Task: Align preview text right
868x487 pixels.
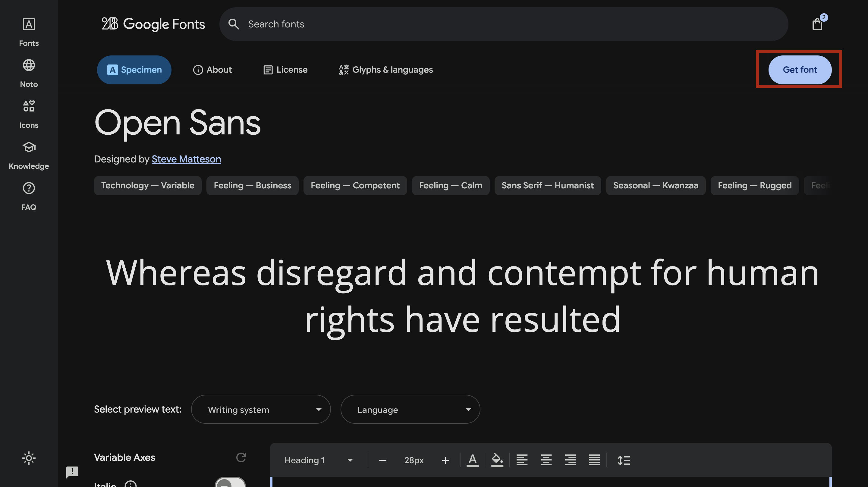Action: pos(570,460)
